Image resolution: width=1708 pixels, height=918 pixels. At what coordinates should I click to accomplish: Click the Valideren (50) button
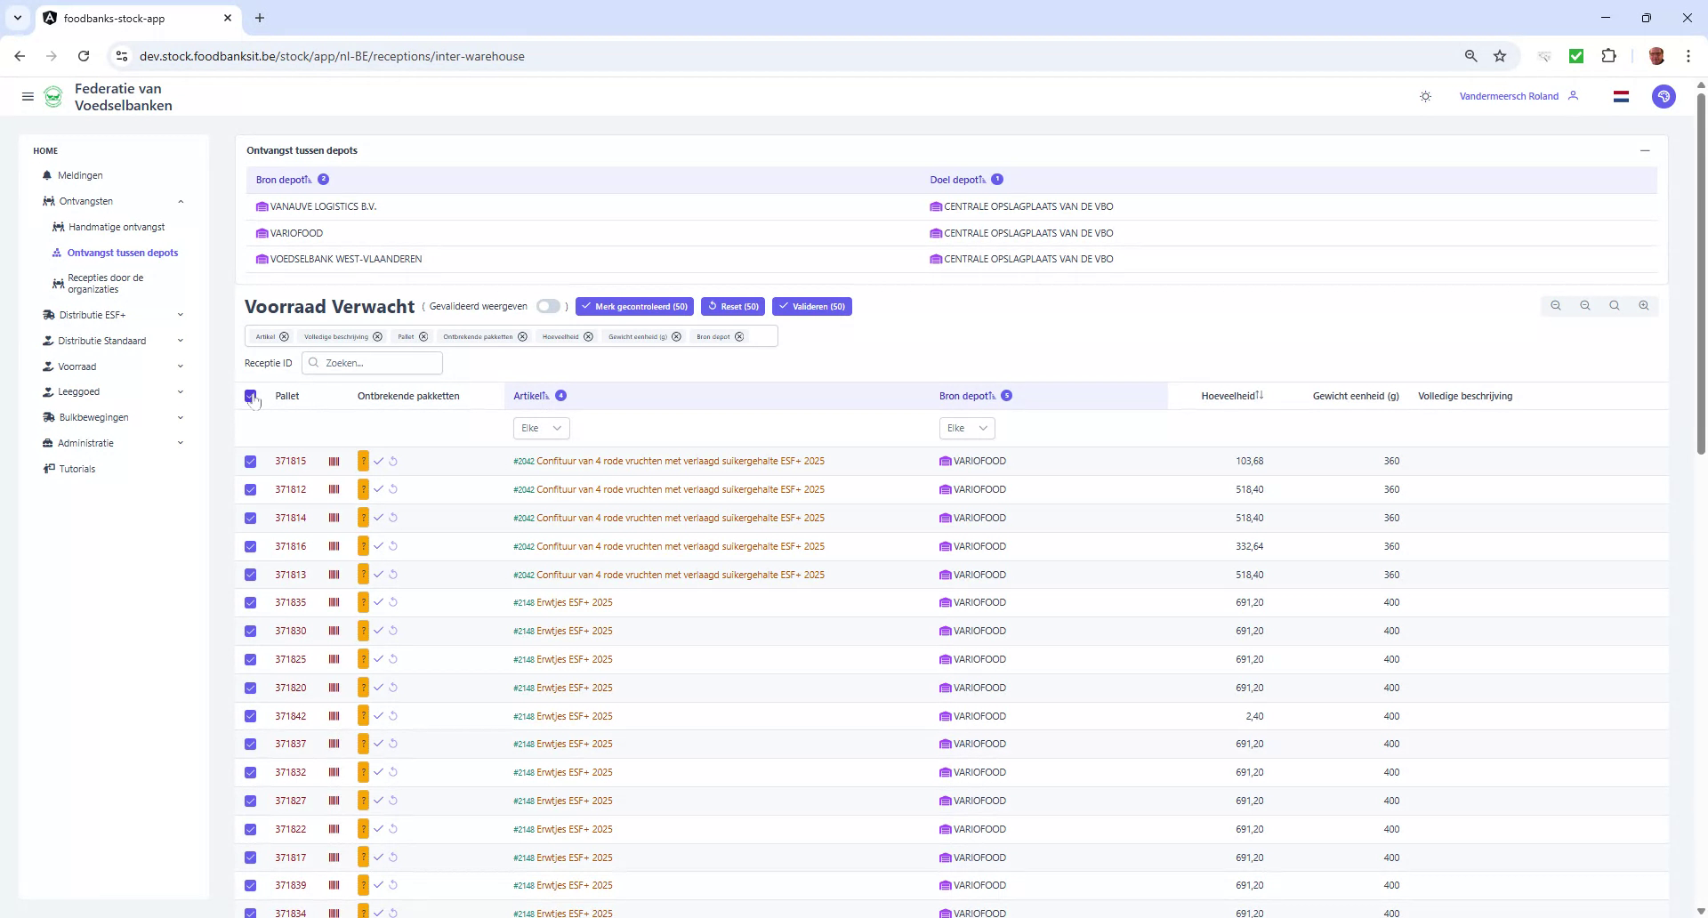point(811,306)
